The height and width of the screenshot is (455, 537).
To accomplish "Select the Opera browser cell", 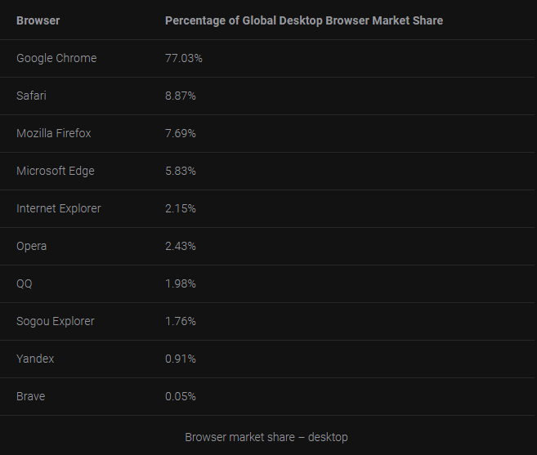I will (32, 246).
